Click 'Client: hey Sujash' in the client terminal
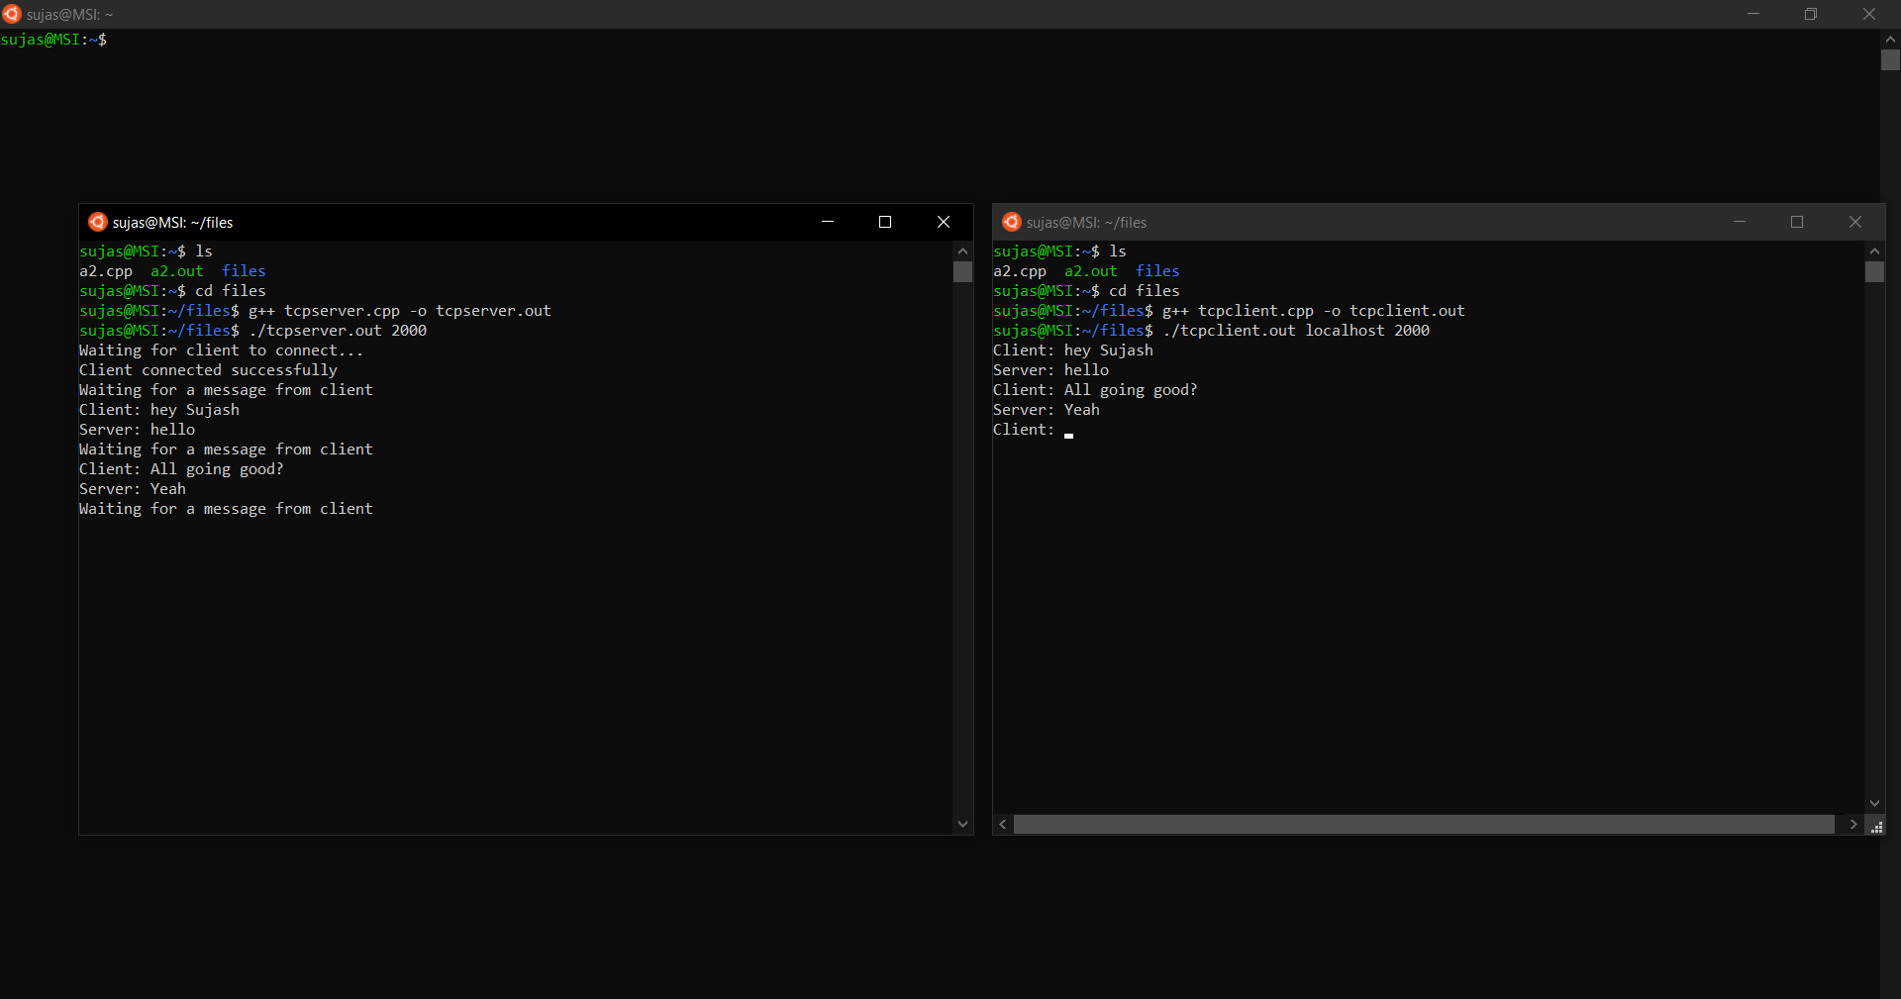This screenshot has width=1901, height=999. 1073,350
